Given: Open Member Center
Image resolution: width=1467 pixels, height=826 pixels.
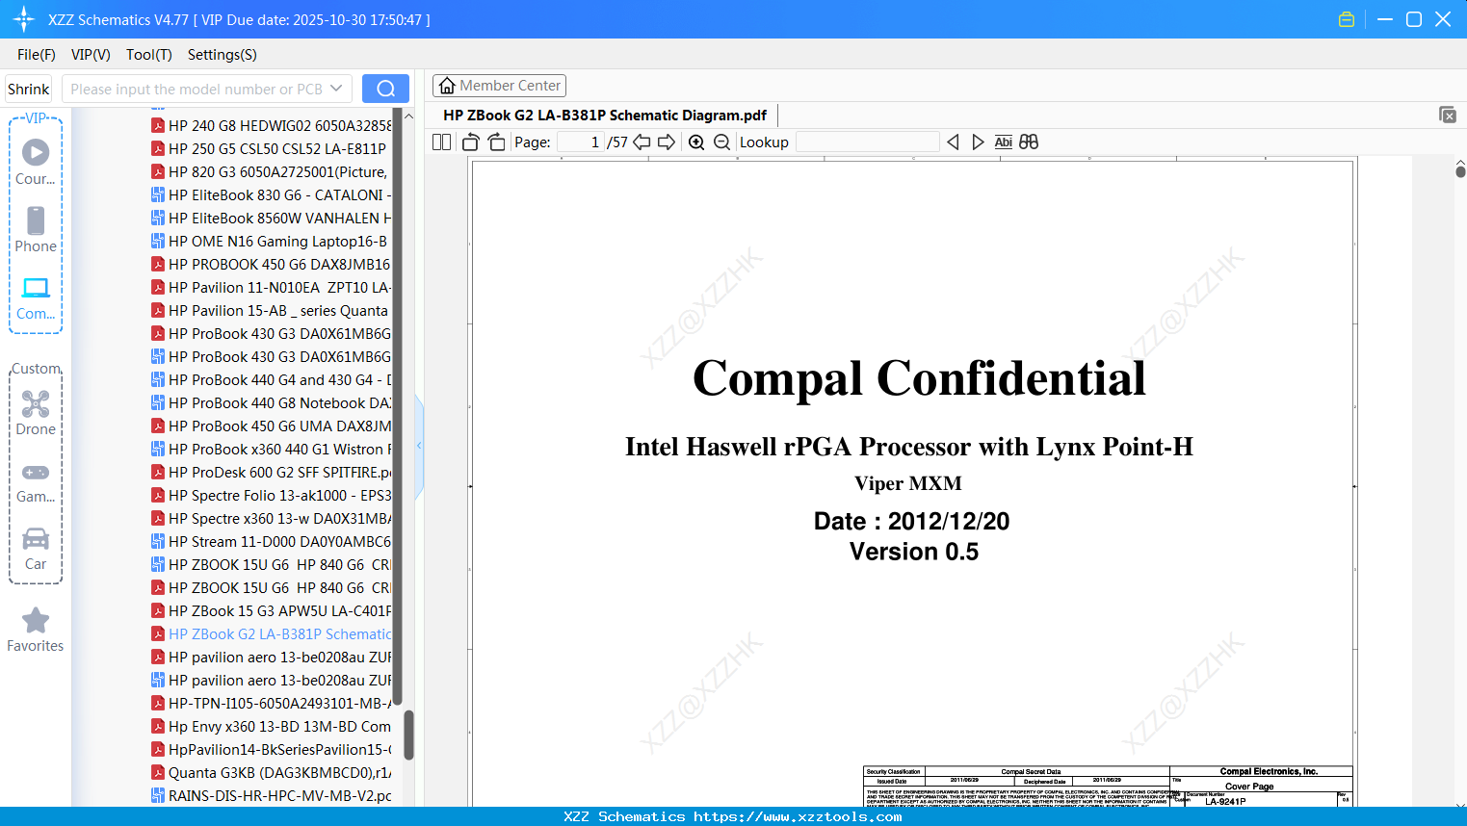Looking at the screenshot, I should pyautogui.click(x=499, y=86).
